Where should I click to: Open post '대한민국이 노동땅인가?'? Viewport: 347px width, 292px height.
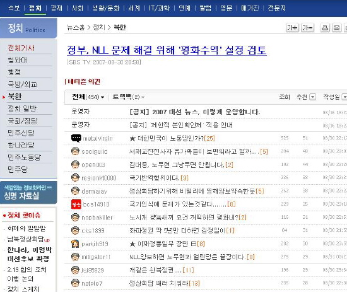[x=172, y=139]
